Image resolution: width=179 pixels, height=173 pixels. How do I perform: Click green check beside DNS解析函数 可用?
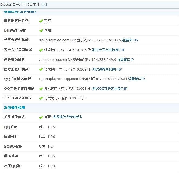(x=41, y=31)
